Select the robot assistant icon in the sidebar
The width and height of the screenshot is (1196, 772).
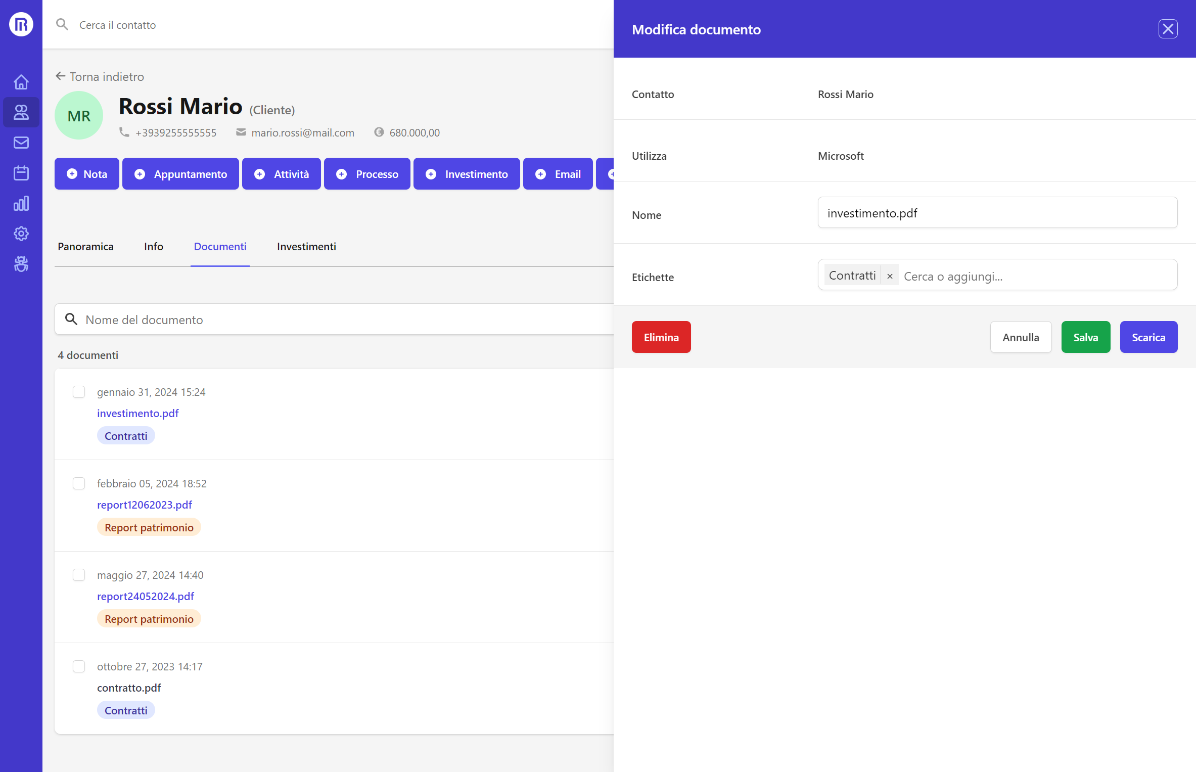(x=21, y=264)
